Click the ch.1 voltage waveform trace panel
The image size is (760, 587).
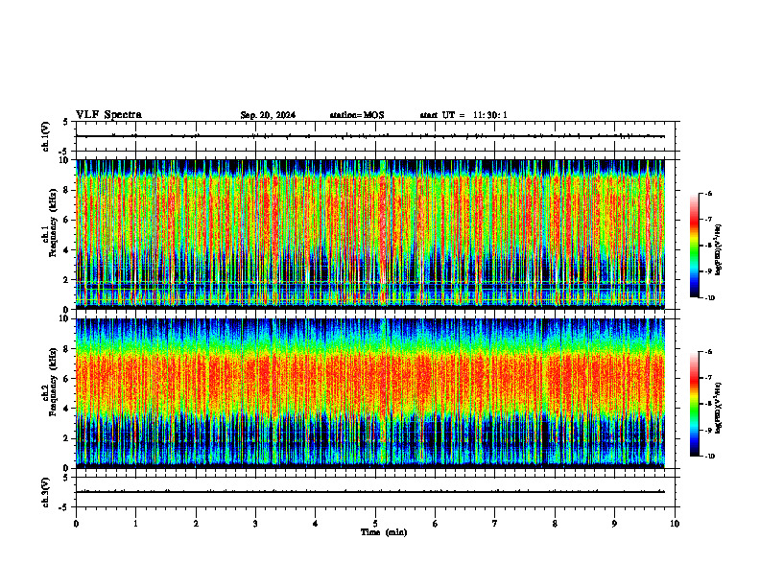point(374,136)
